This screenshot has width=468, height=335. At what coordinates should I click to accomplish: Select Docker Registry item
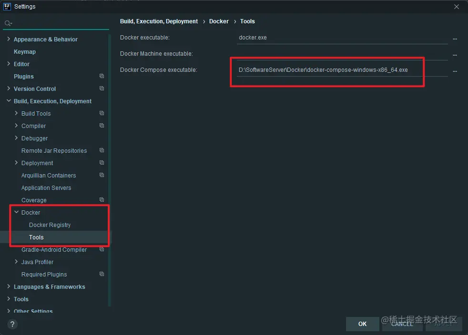tap(50, 225)
